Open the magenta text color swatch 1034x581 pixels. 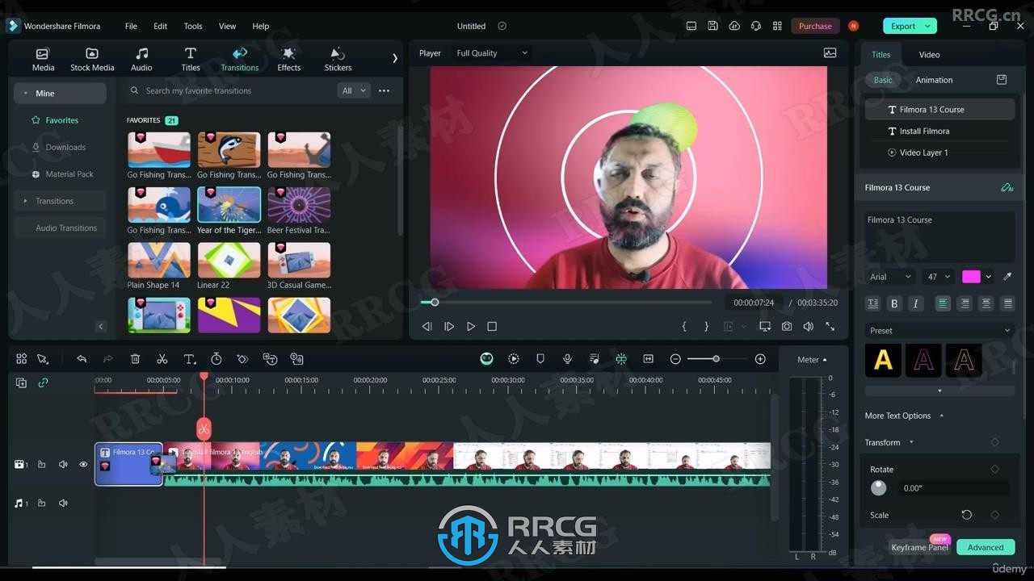(971, 277)
